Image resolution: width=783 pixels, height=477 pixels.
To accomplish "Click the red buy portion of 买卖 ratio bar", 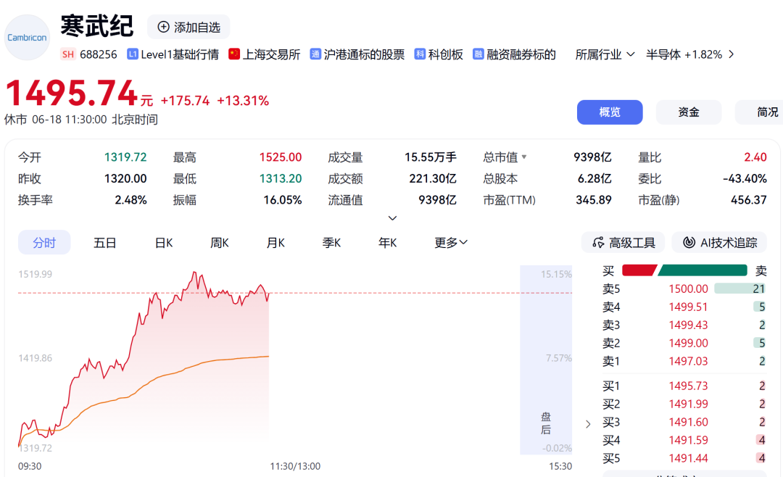I will pos(639,270).
